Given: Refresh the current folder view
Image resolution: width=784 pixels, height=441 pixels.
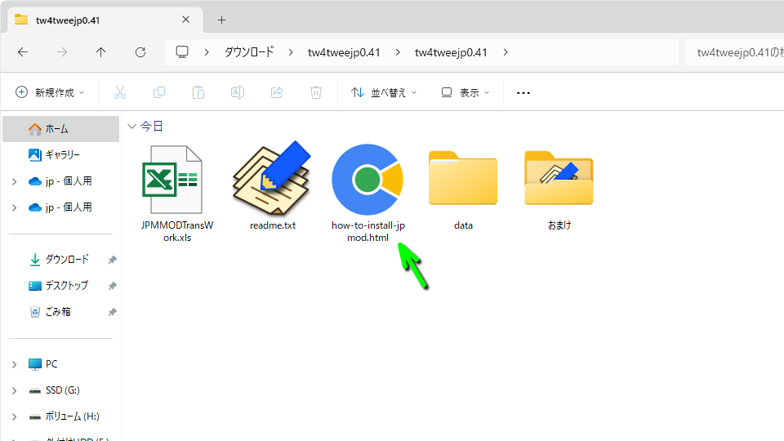Looking at the screenshot, I should (x=140, y=52).
